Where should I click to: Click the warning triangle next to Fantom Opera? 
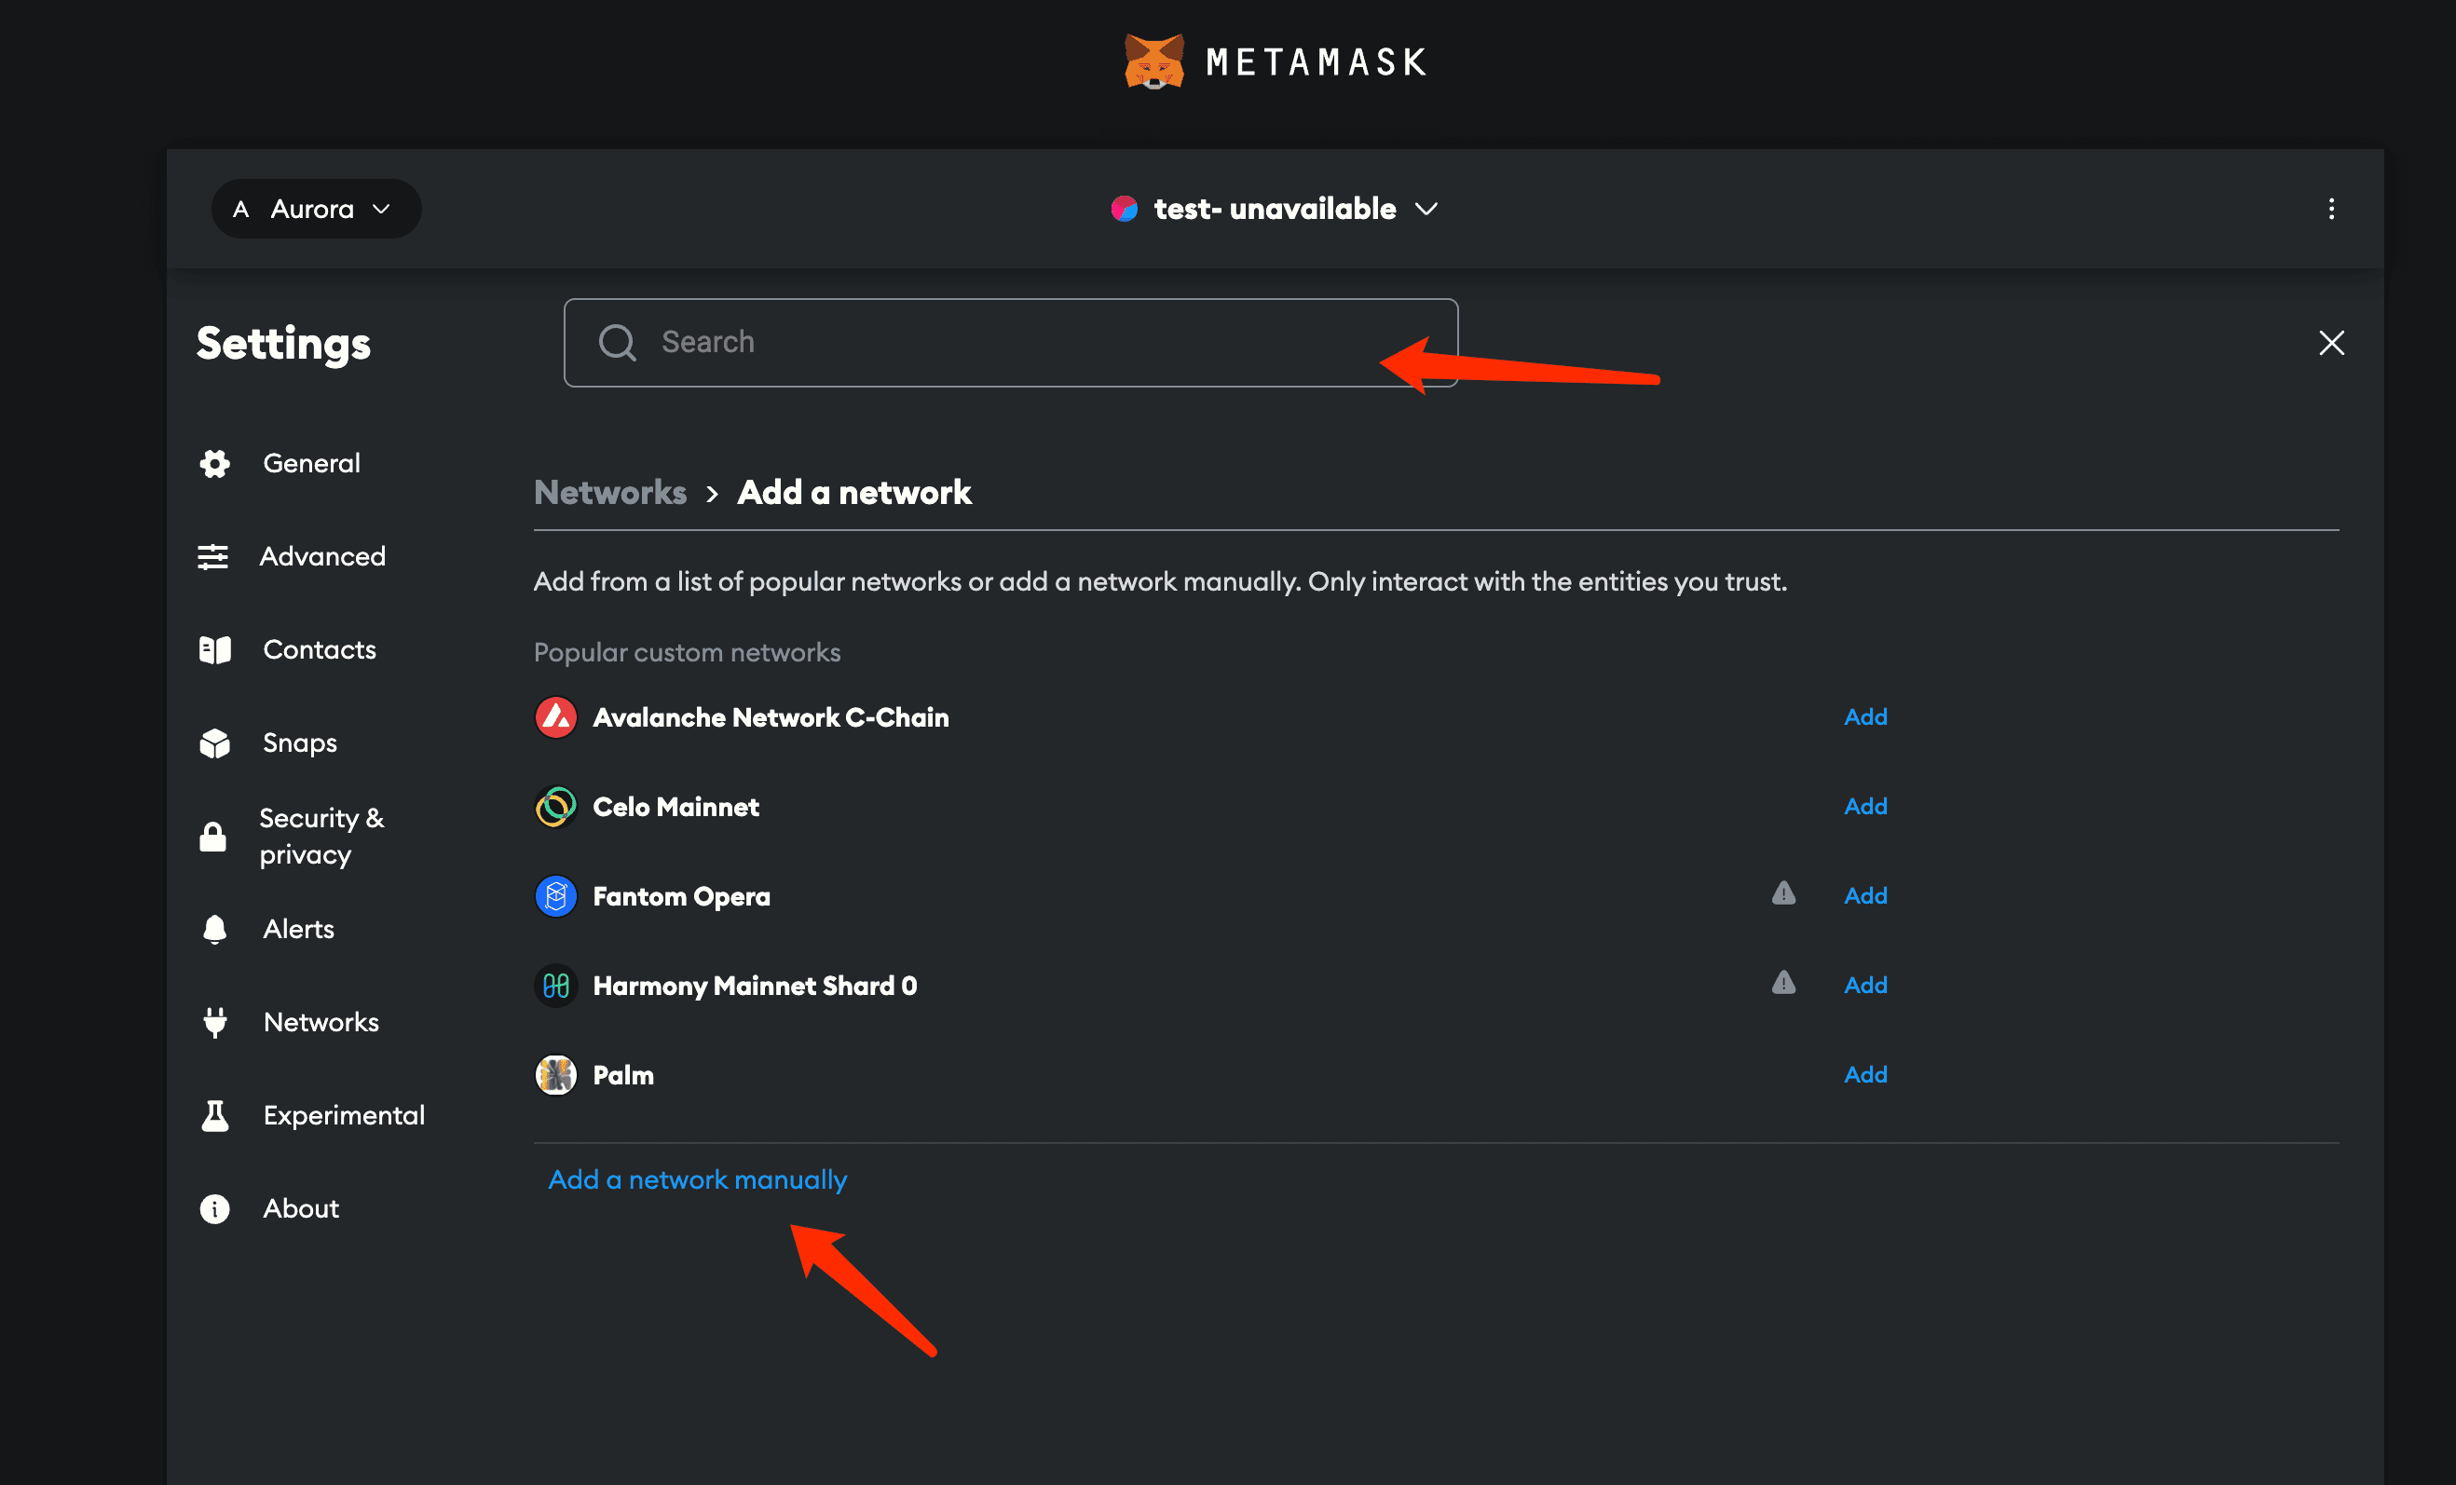pyautogui.click(x=1782, y=894)
